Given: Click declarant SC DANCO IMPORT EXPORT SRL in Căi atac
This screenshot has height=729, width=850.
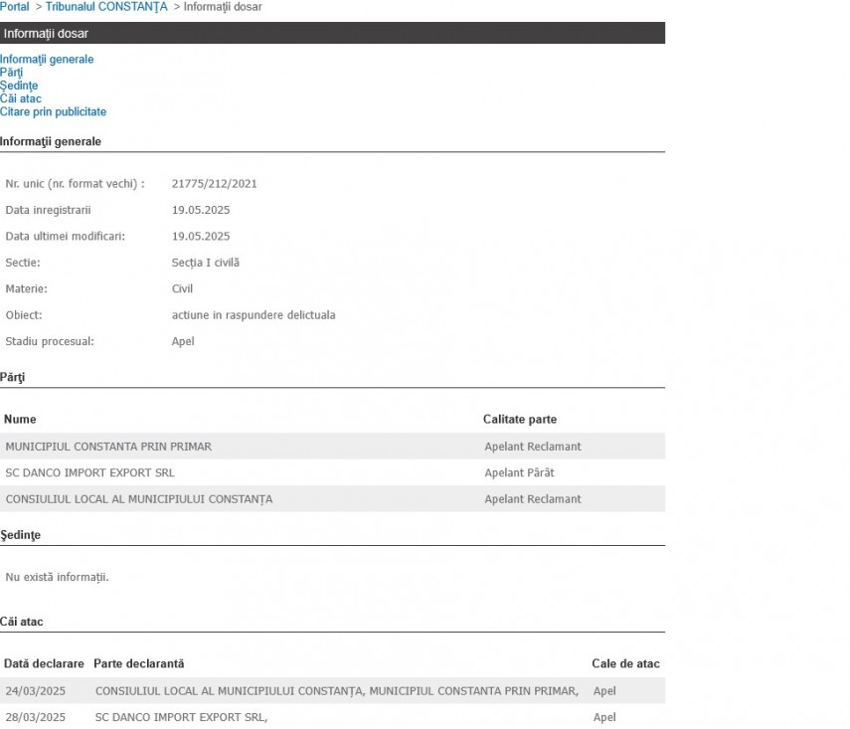Looking at the screenshot, I should [x=182, y=717].
